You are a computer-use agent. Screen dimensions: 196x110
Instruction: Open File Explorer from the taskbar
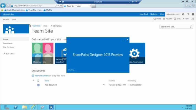[25, 107]
